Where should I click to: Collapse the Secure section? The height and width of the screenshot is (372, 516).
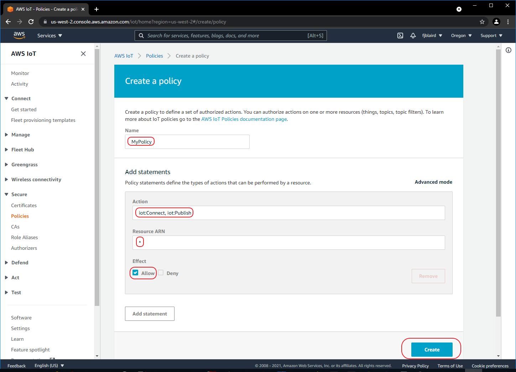click(6, 194)
